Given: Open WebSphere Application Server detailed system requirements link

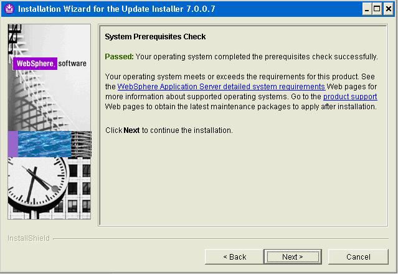Looking at the screenshot, I should (221, 87).
